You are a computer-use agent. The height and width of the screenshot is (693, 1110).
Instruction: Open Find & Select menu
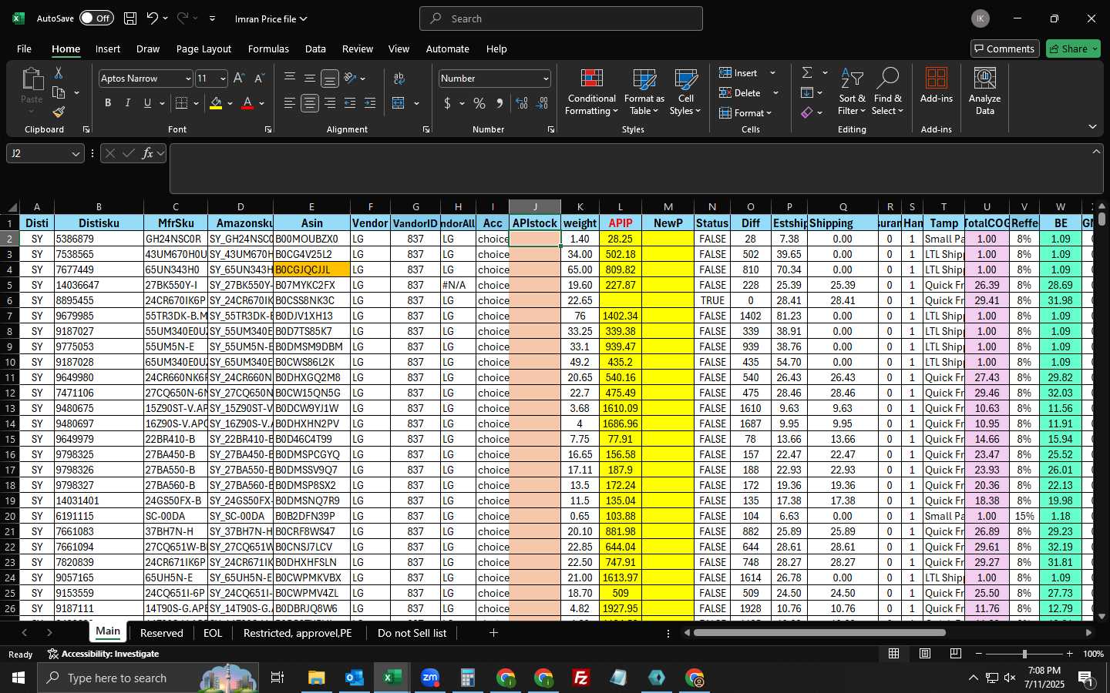tap(887, 92)
